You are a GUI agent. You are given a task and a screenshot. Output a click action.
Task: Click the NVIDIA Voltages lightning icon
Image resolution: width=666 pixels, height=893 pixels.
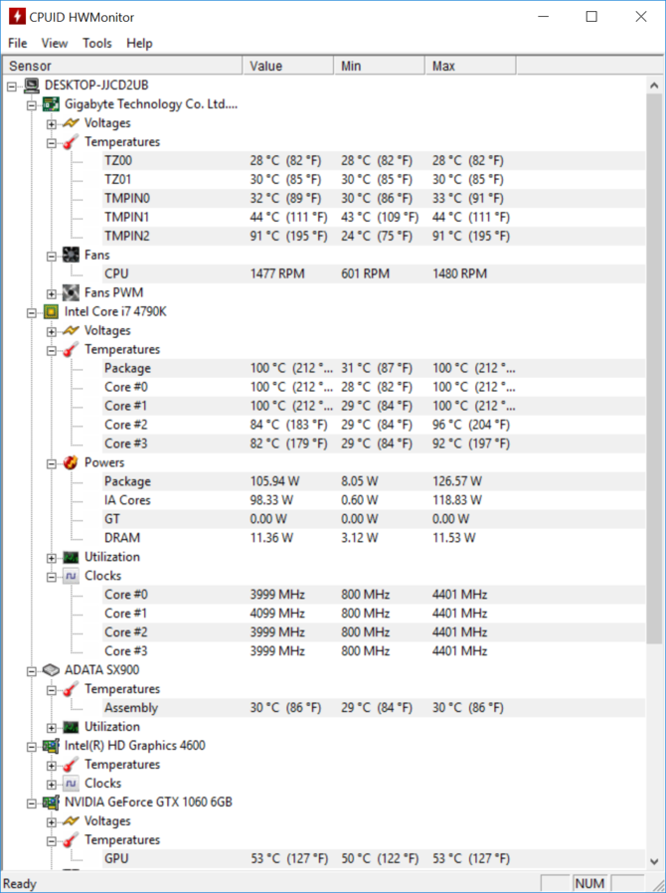pos(71,820)
